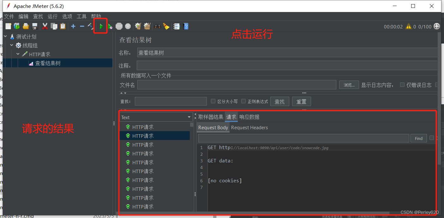The height and width of the screenshot is (218, 444).
Task: Save the test plan with floppy icon
Action: [35, 27]
